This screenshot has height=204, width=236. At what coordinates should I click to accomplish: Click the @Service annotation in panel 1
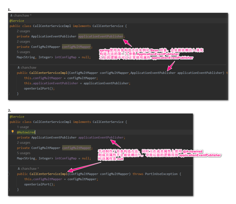click(x=17, y=21)
